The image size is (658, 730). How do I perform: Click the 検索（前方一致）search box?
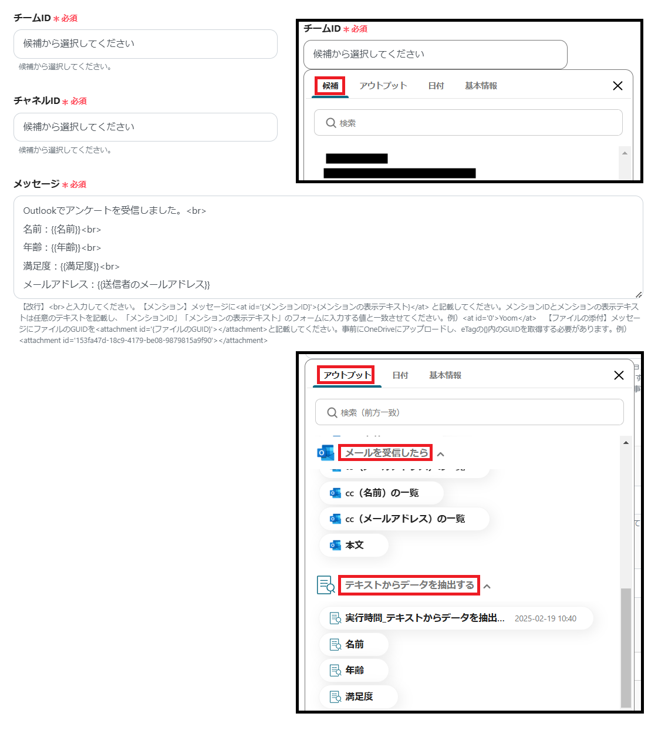coord(469,412)
